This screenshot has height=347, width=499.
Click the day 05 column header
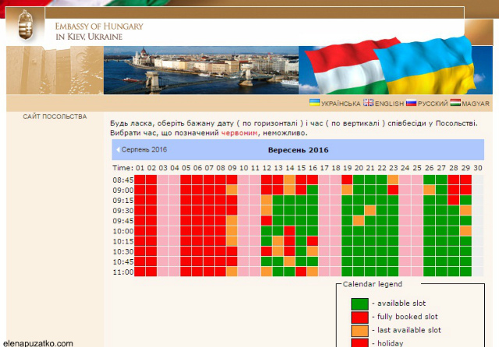click(x=186, y=167)
